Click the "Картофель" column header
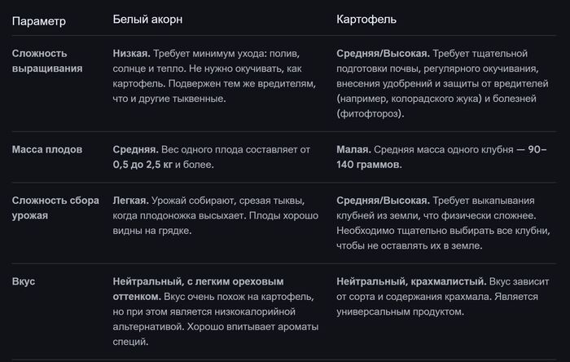 [x=366, y=19]
